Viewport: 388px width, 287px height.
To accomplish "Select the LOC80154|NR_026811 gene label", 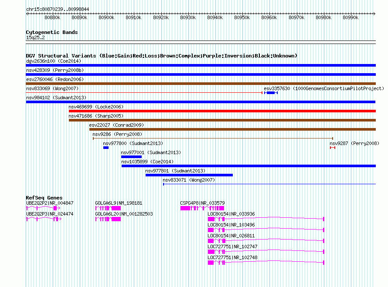I will pos(231,236).
